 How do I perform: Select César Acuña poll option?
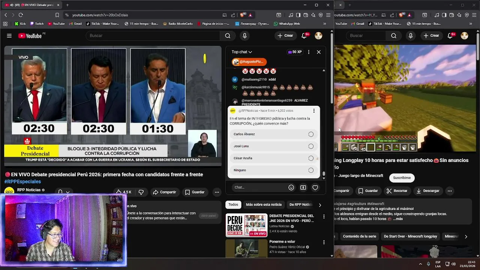[274, 158]
